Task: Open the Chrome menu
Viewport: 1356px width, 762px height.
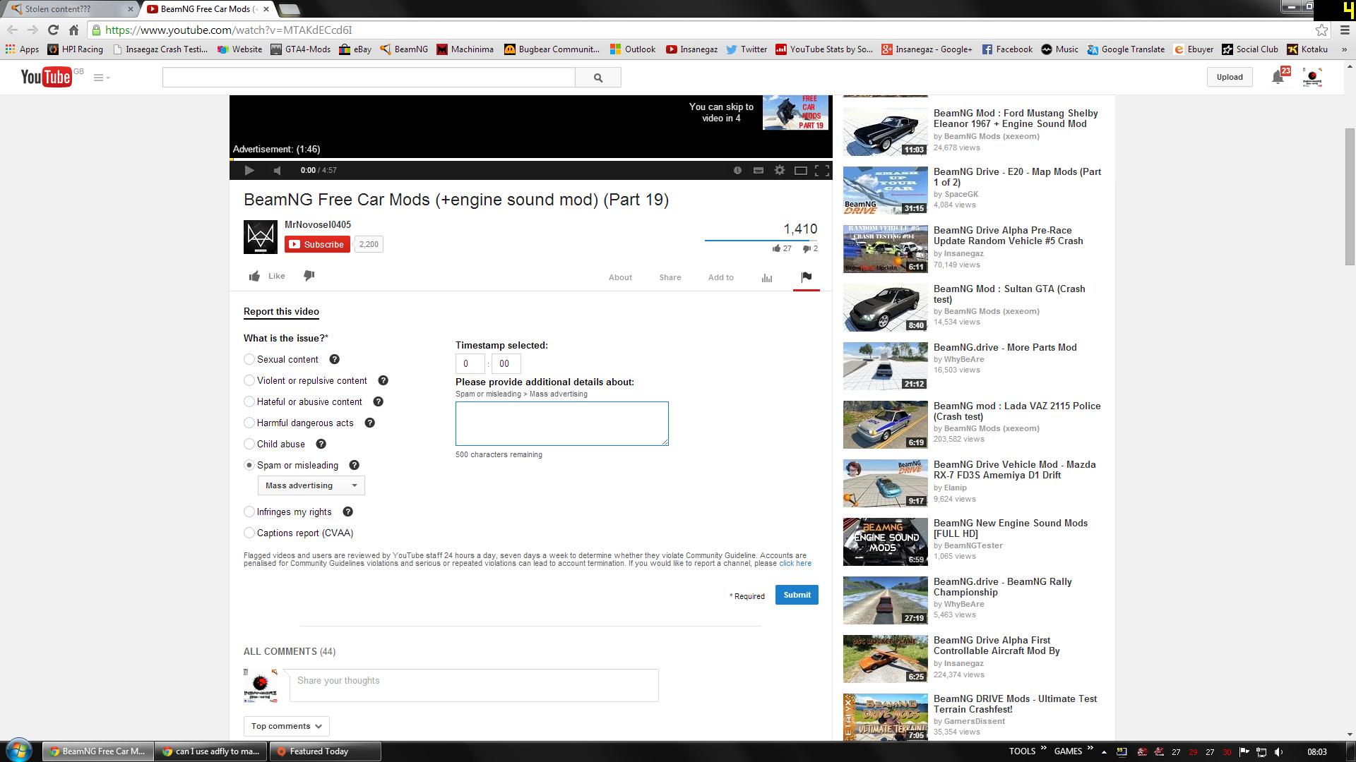Action: click(x=1345, y=30)
